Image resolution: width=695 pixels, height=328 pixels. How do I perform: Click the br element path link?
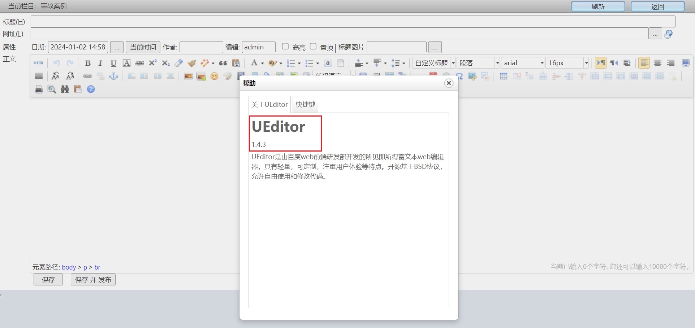point(98,267)
